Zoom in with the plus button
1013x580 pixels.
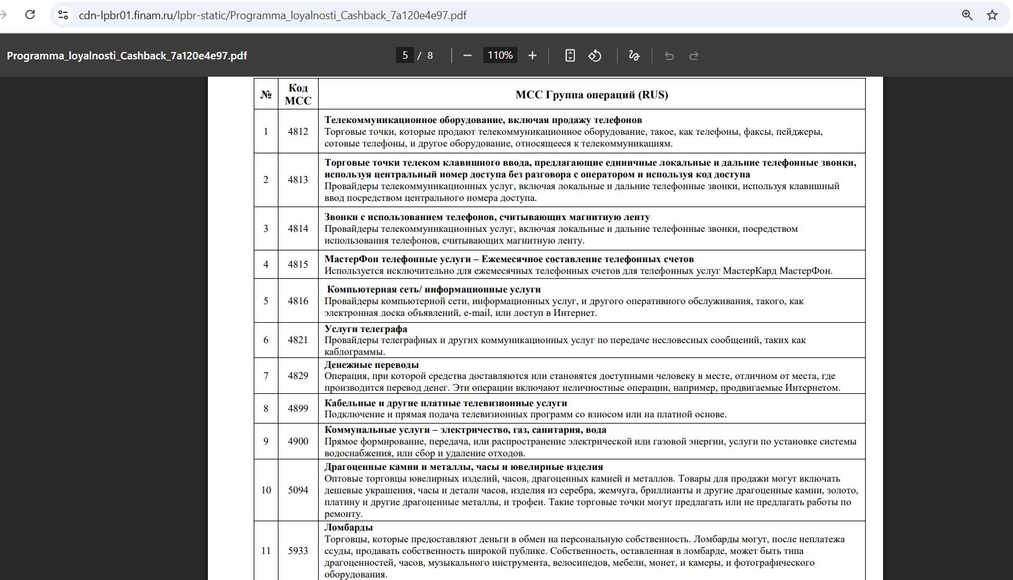point(532,56)
